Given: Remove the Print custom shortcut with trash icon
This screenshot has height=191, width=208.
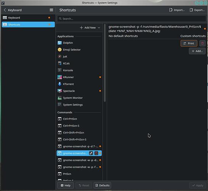Looking at the screenshot, I should pyautogui.click(x=202, y=43).
